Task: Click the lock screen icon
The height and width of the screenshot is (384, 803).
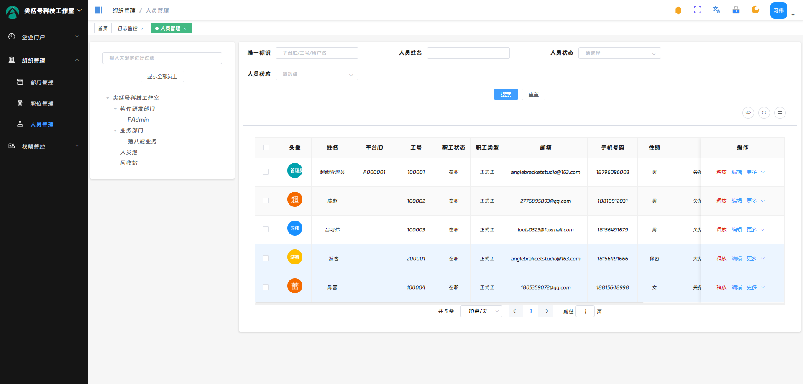Action: pos(736,10)
